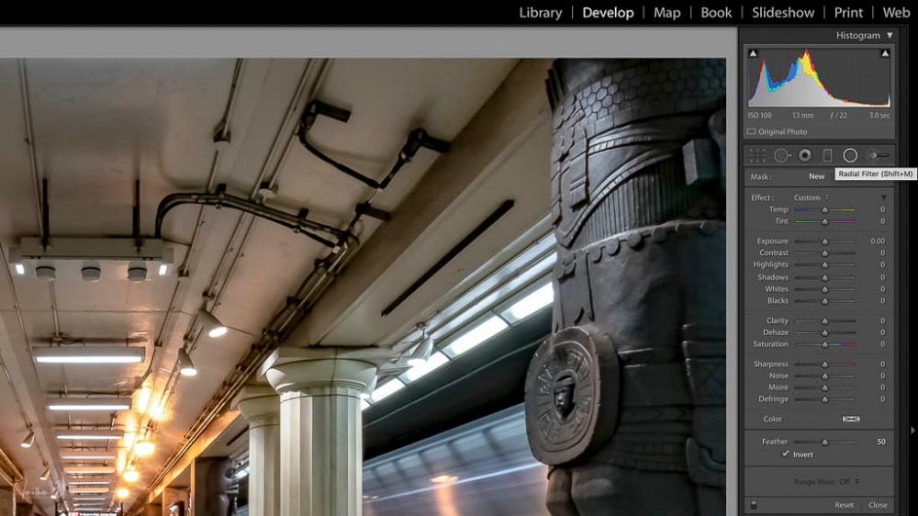Open the Print module

[x=848, y=13]
